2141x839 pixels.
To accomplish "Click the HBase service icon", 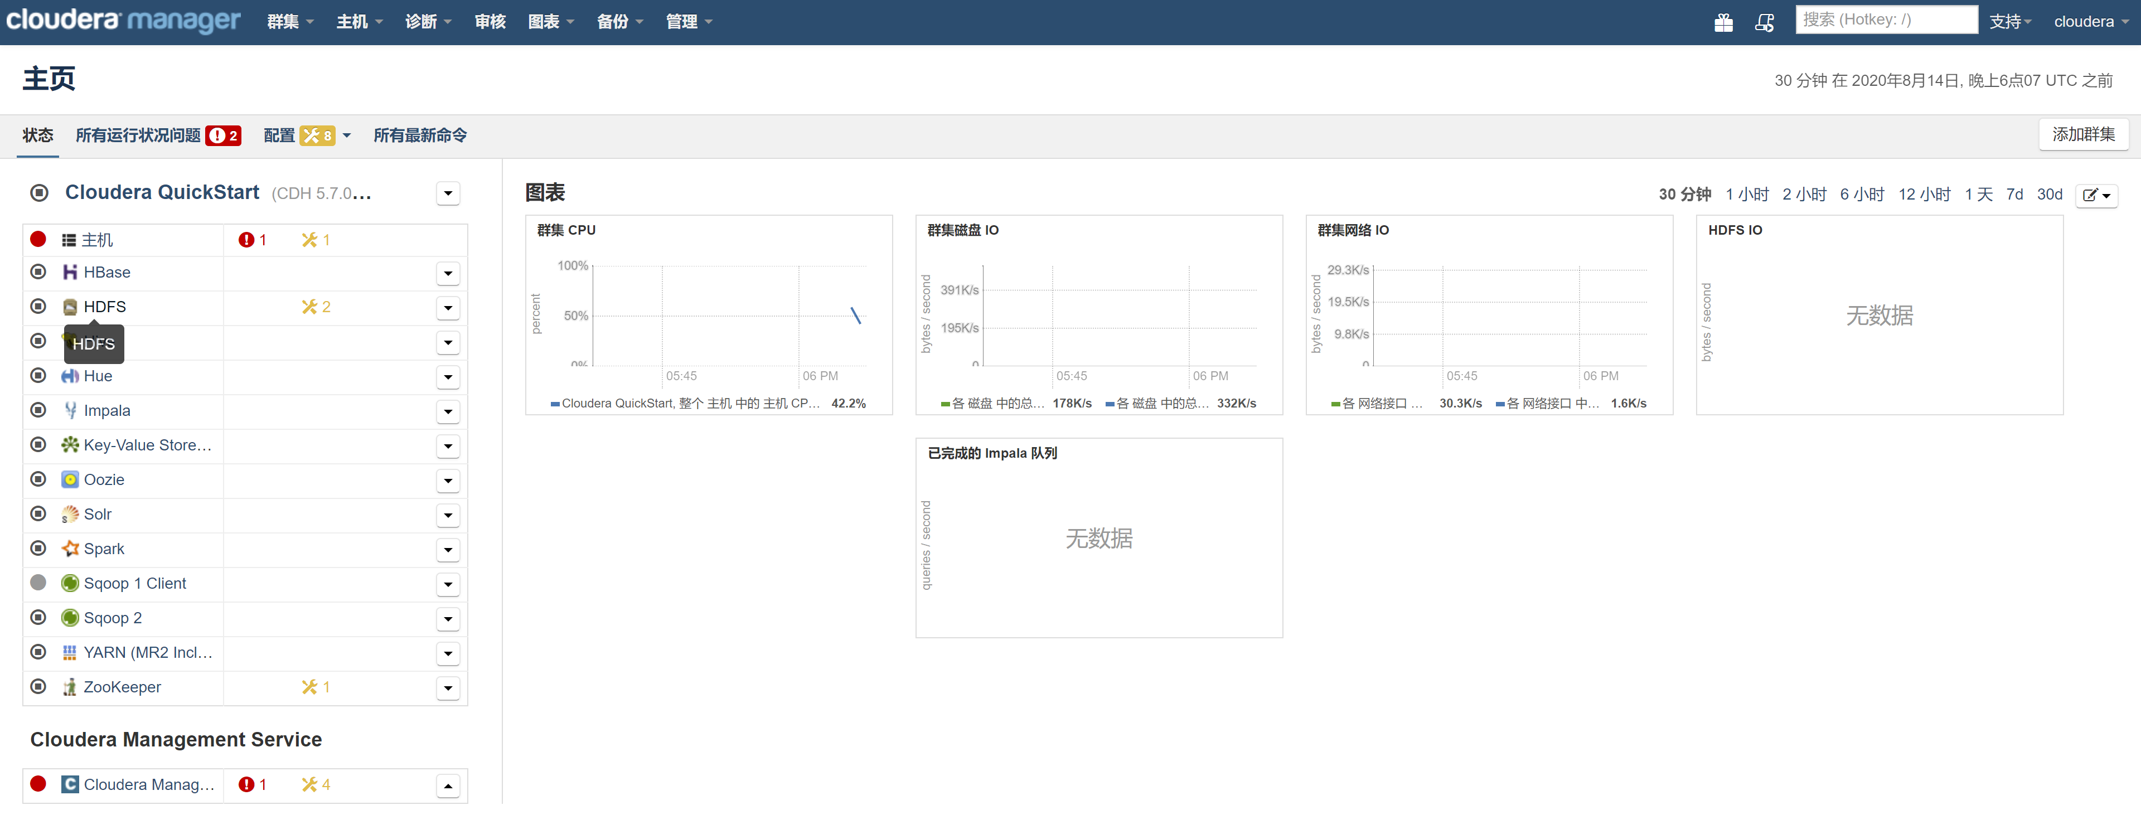I will 70,273.
